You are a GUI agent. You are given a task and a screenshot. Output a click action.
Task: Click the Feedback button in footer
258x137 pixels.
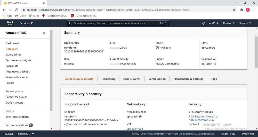(x=9, y=134)
